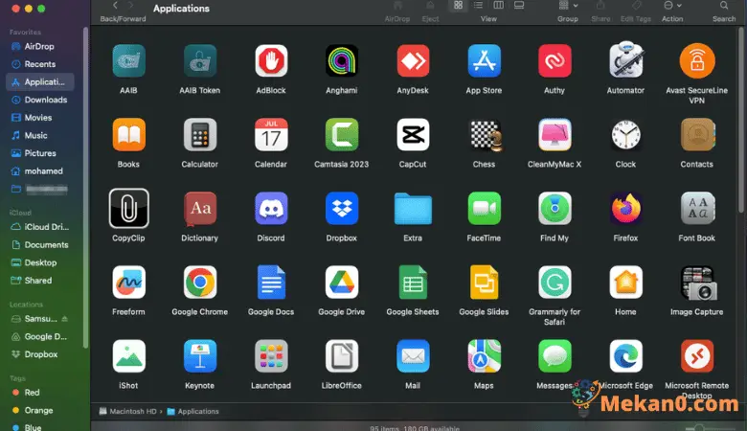Open the Group dropdown in toolbar

click(x=568, y=5)
